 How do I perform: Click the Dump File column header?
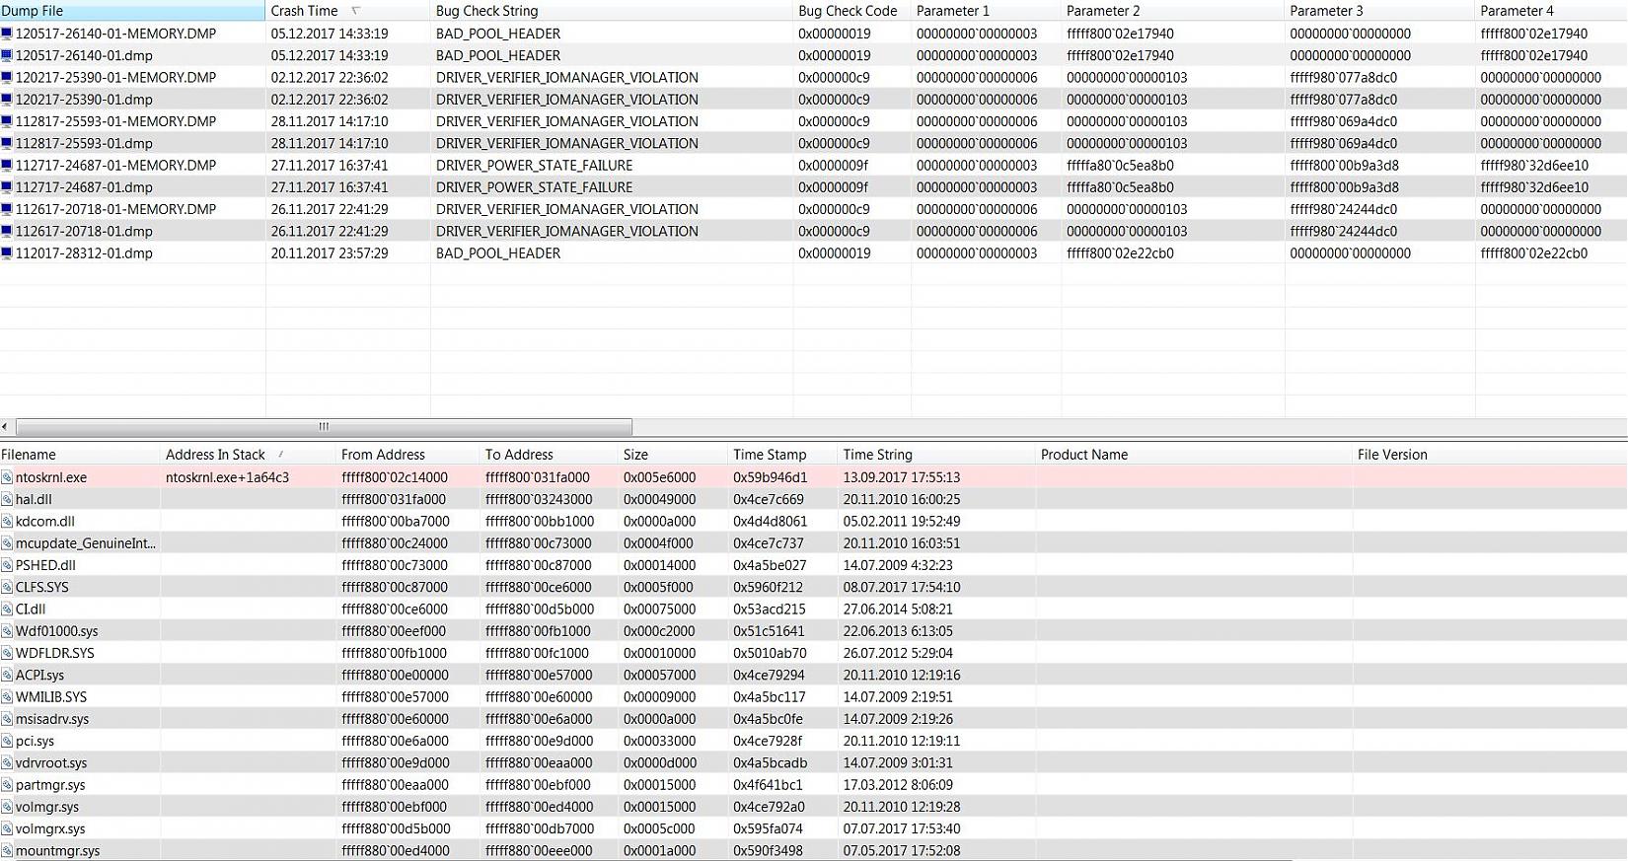[33, 11]
